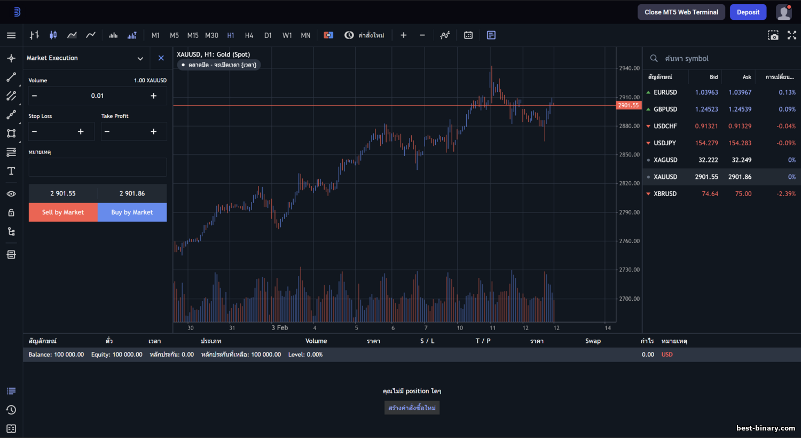
Task: Open the hamburger main menu
Action: tap(11, 35)
